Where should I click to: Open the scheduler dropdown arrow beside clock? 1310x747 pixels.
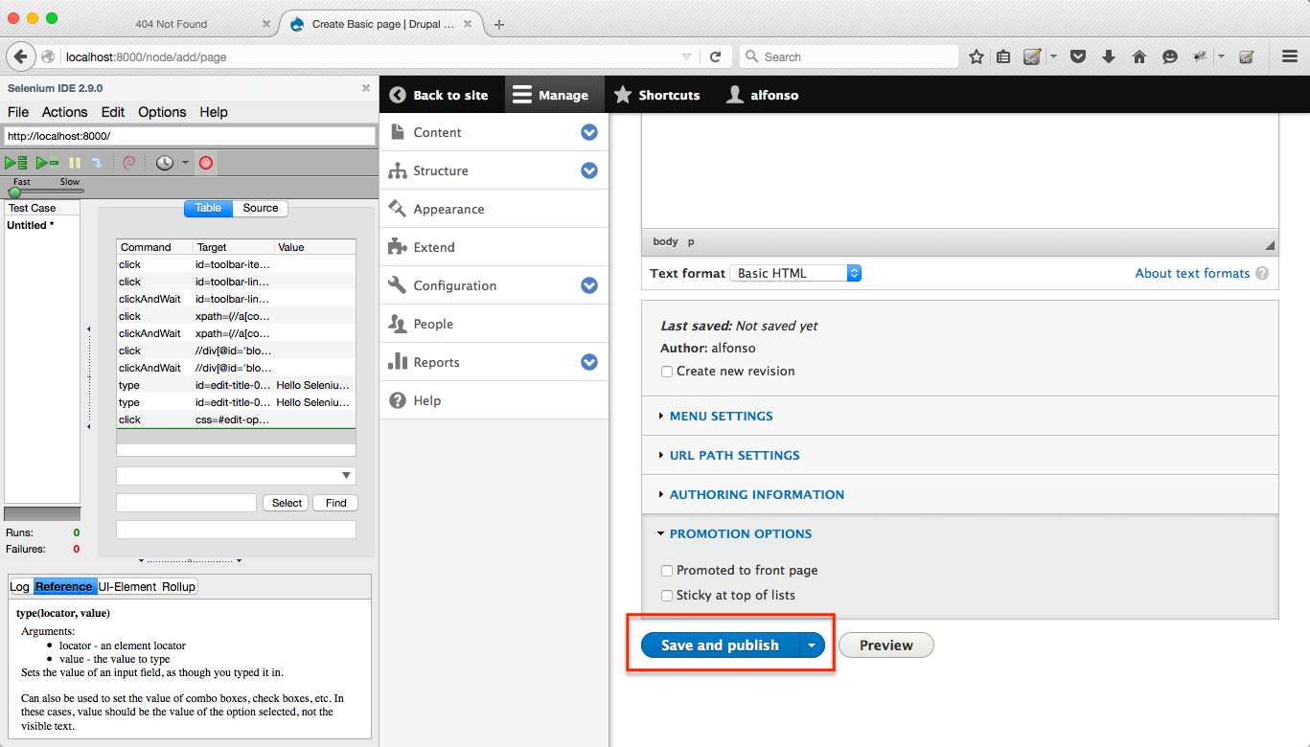coord(185,163)
